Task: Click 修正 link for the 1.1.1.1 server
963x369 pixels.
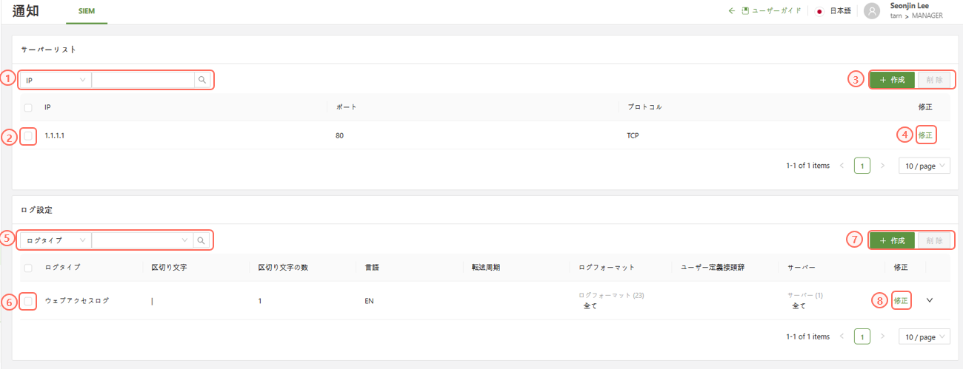Action: click(x=925, y=135)
